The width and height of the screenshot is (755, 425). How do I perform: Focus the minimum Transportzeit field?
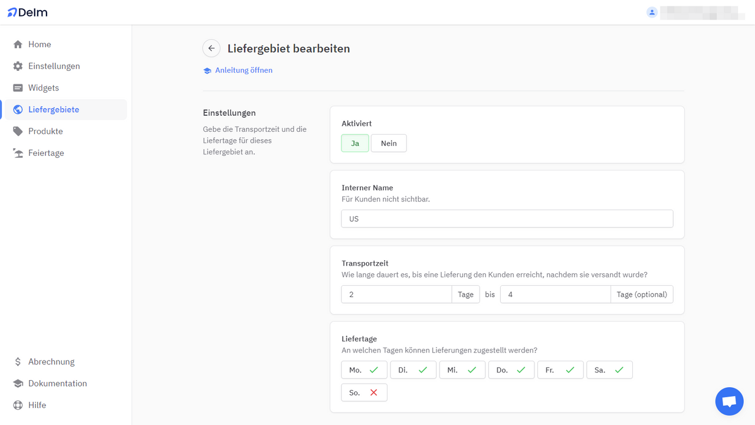(396, 295)
